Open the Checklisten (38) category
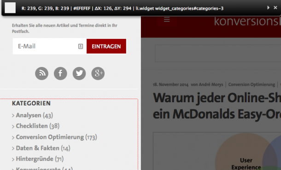This screenshot has height=170, width=281. click(x=38, y=126)
